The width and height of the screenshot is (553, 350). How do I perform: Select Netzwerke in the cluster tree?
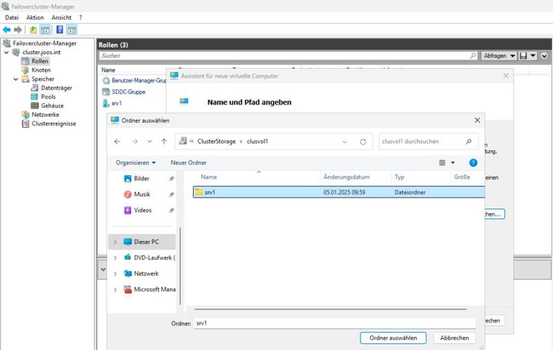45,114
